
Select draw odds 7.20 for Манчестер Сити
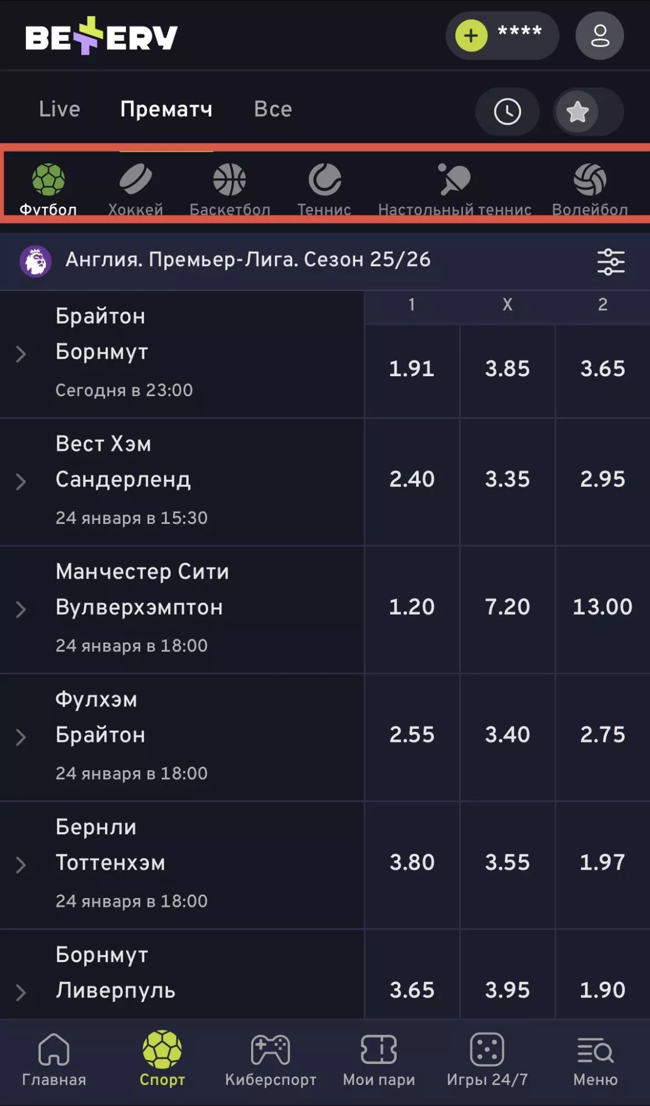click(507, 607)
